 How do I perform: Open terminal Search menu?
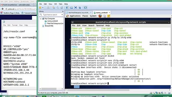[x=91, y=26]
